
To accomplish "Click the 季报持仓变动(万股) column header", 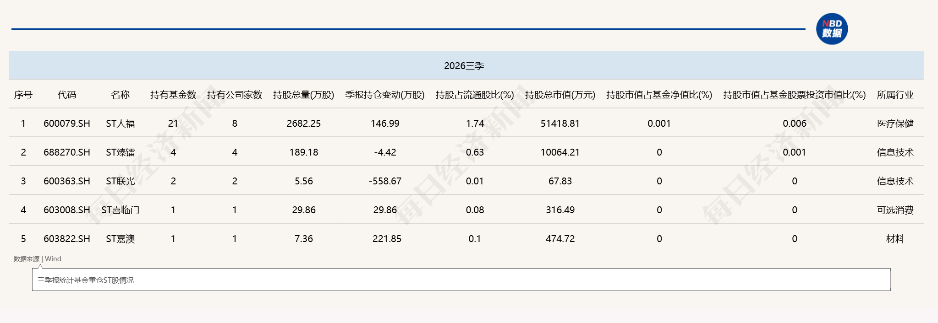I will coord(385,95).
